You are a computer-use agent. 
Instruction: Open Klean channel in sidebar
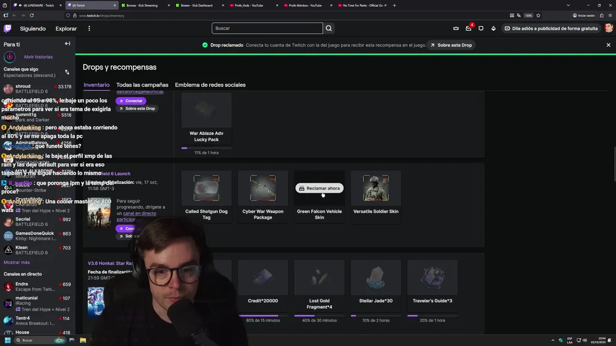pyautogui.click(x=38, y=250)
